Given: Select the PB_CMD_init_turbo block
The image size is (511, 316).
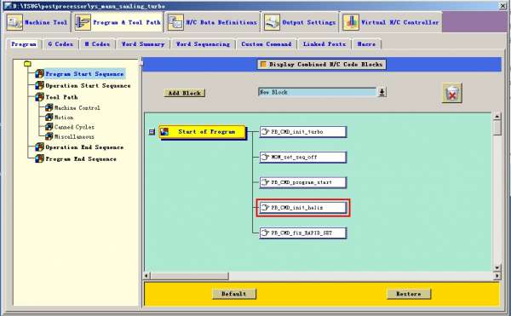Looking at the screenshot, I should (303, 132).
